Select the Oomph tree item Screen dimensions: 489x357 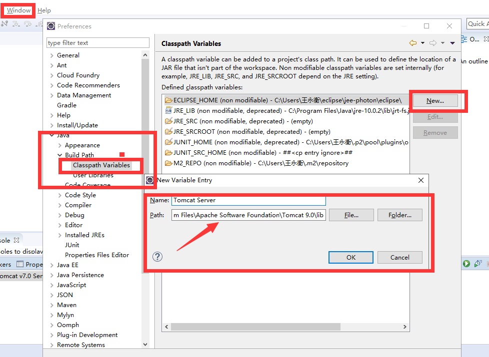tap(68, 325)
